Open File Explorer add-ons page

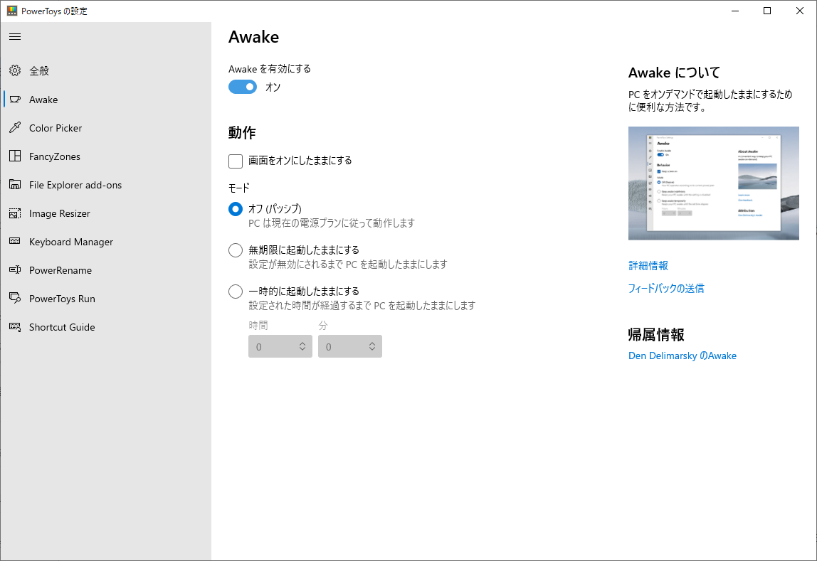point(106,185)
